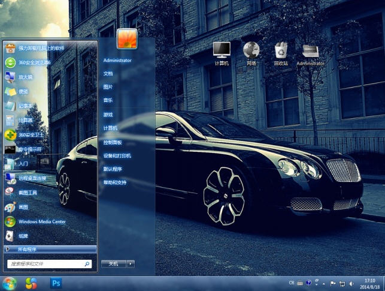This screenshot has height=291, width=385.
Task: Select 设备和打印机 in Start menu
Action: click(x=117, y=155)
